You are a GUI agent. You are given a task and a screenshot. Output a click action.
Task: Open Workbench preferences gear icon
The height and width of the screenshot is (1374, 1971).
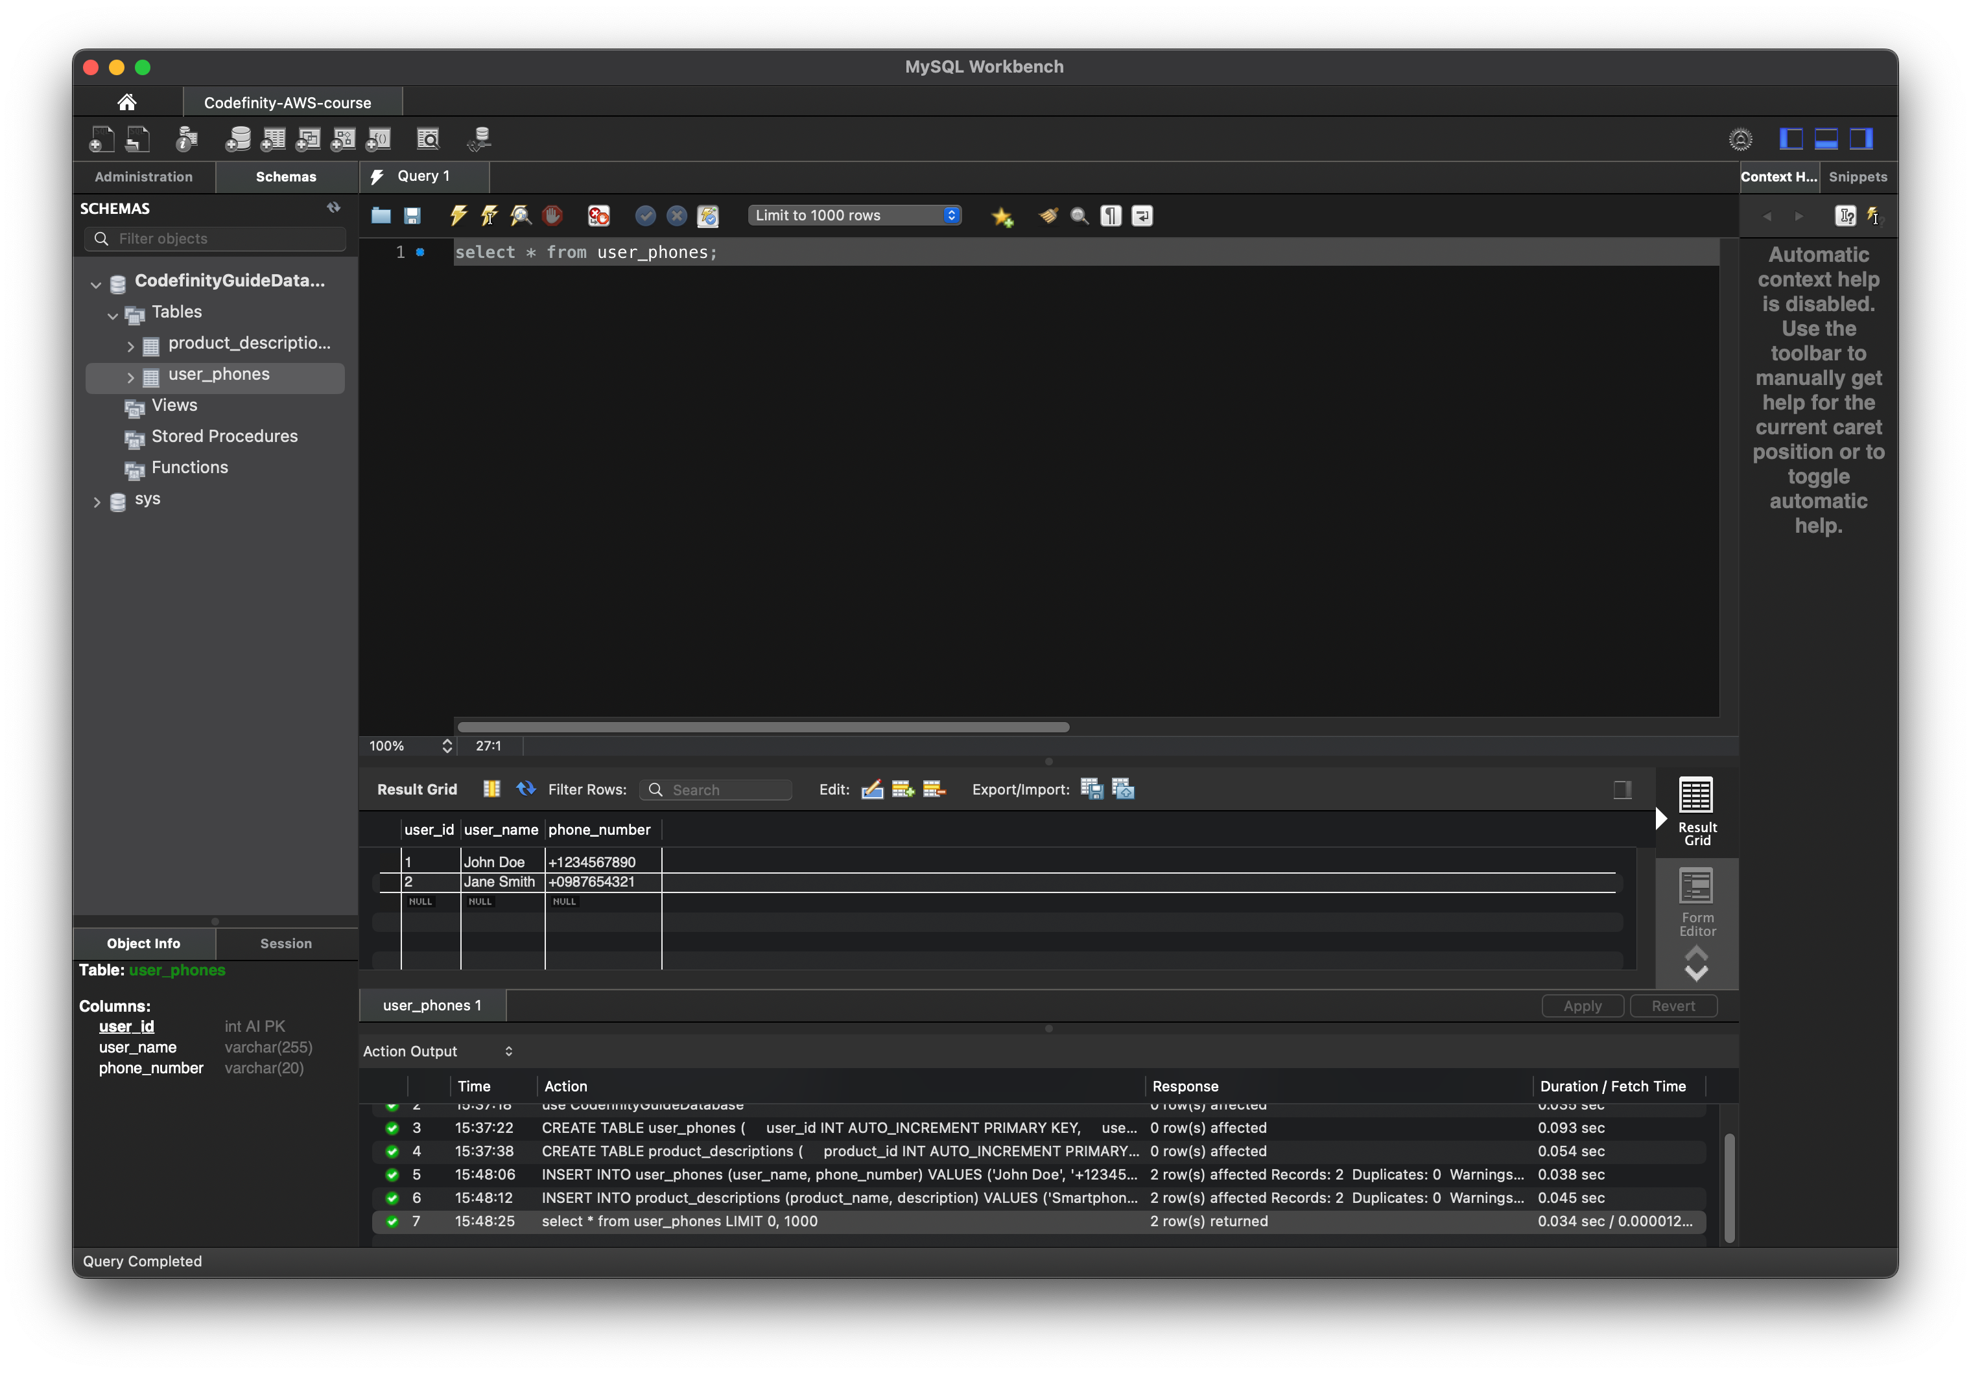coord(1740,139)
